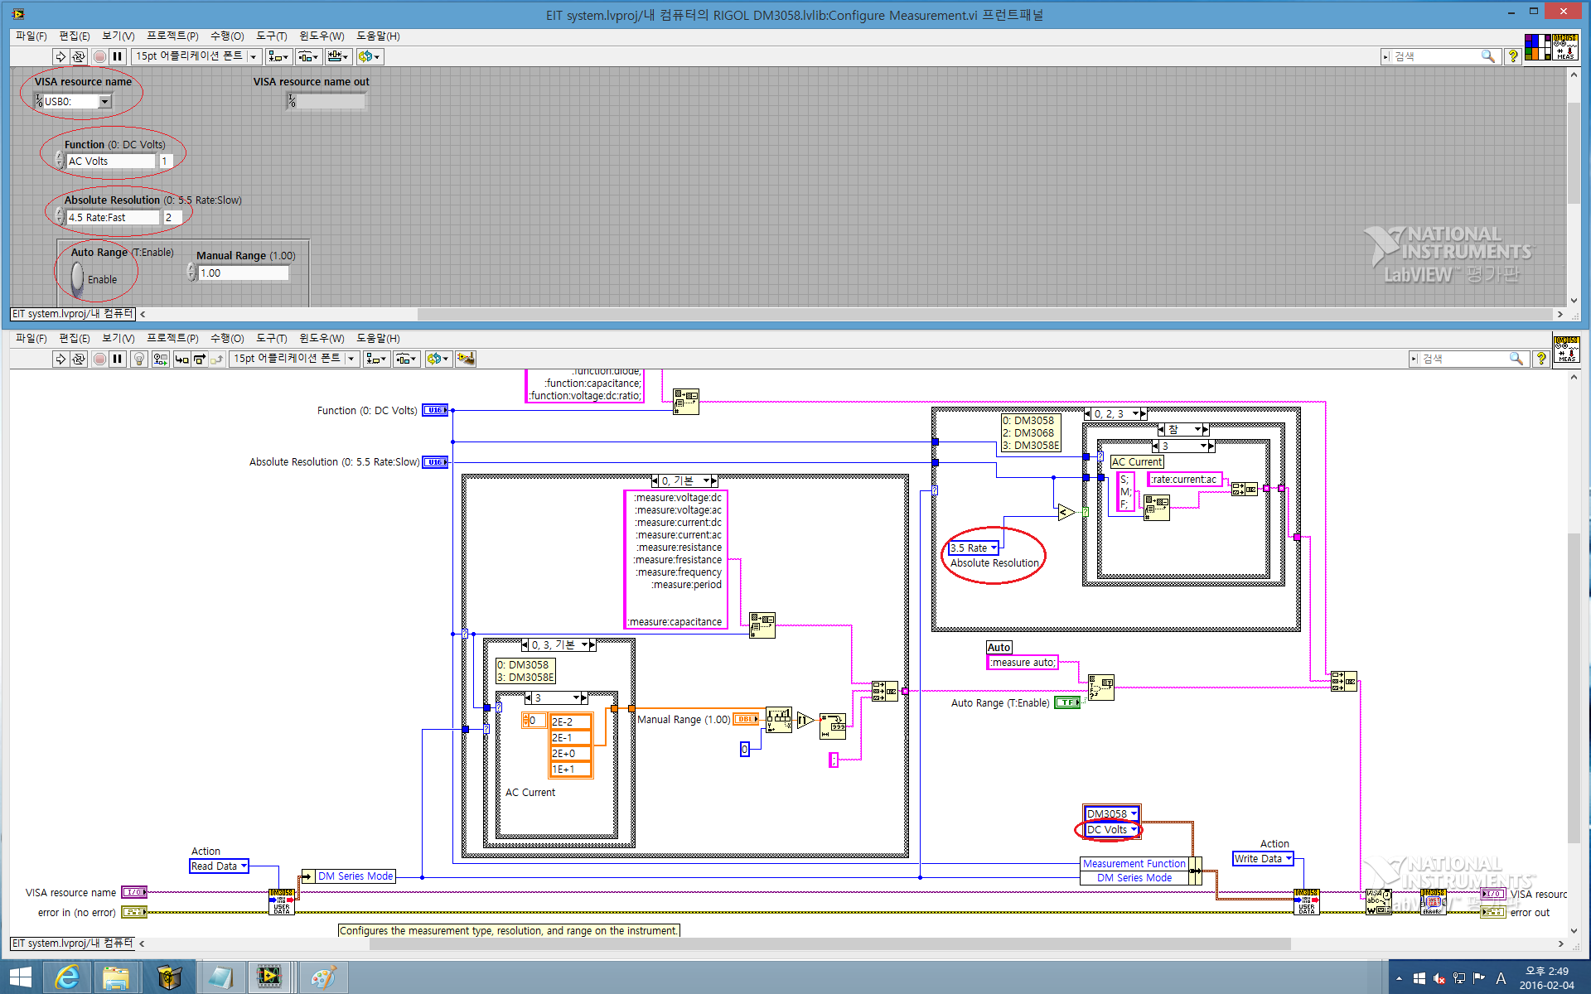This screenshot has height=994, width=1591.
Task: Open case selector labeled '0, 2, 3'
Action: pyautogui.click(x=1115, y=413)
